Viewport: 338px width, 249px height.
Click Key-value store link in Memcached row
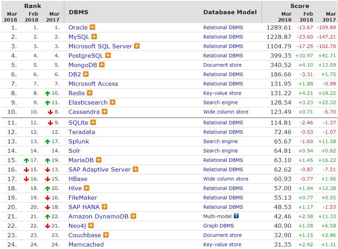pos(222,244)
